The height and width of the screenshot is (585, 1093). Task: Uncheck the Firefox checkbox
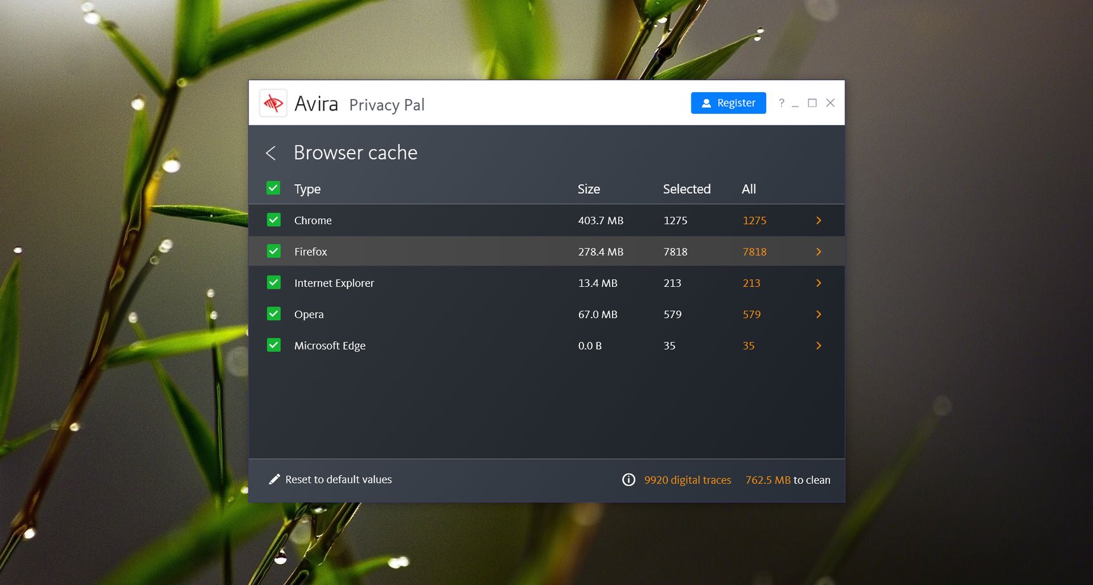[x=273, y=251]
